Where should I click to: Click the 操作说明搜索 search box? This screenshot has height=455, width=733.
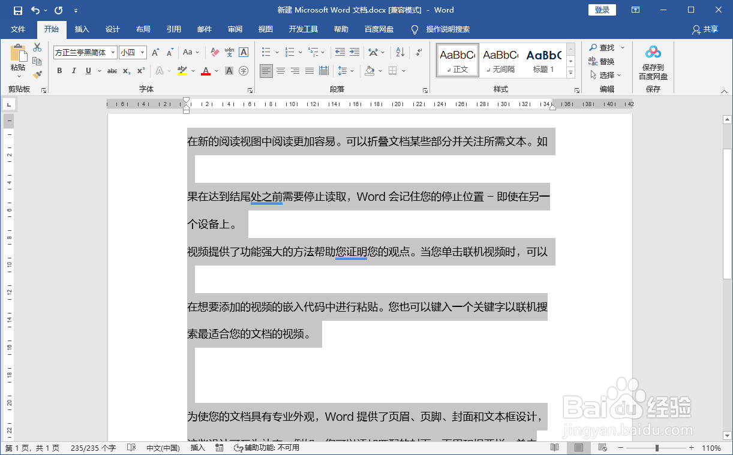tap(447, 29)
